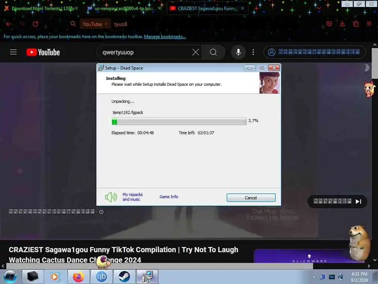The width and height of the screenshot is (378, 284).
Task: Click the Setup window title icon
Action: click(101, 68)
